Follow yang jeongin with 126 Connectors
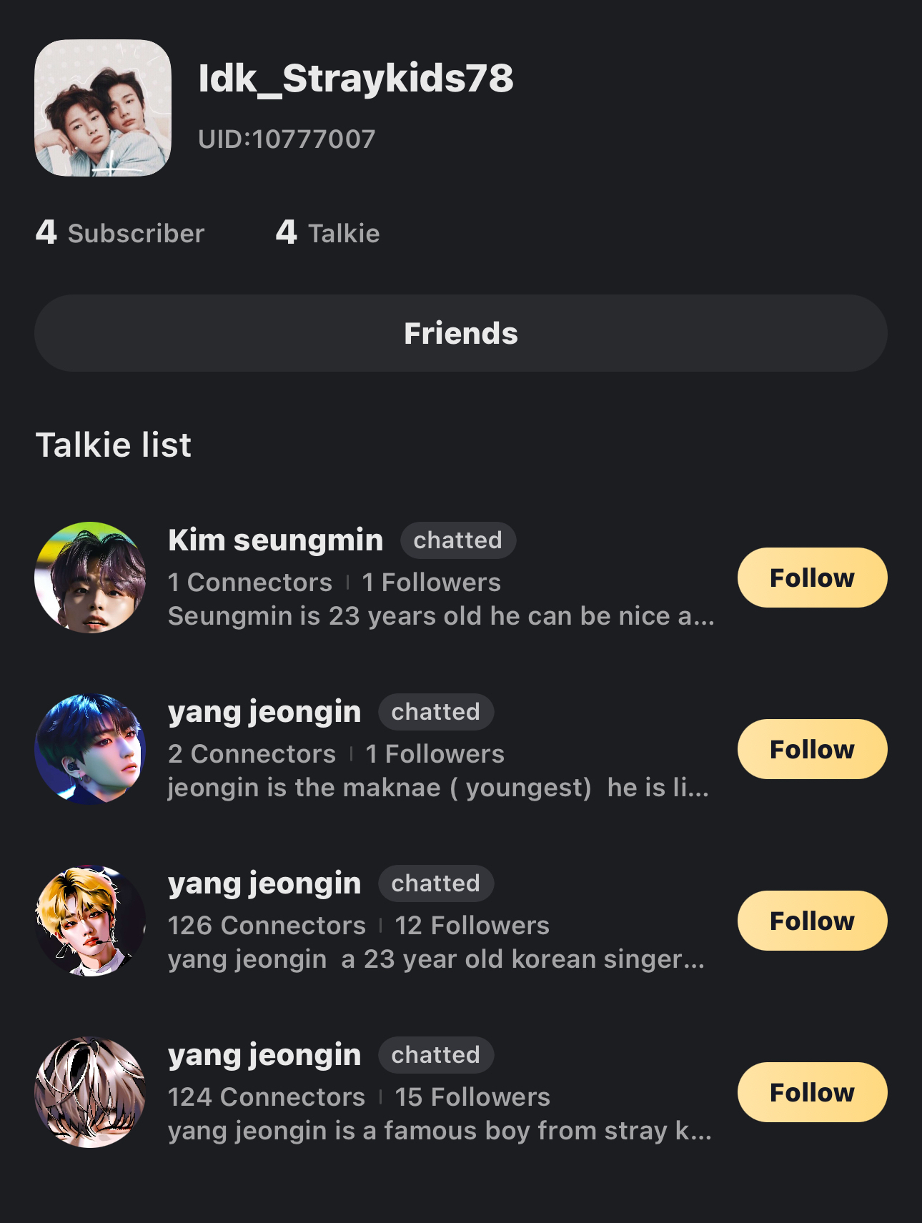The image size is (922, 1223). click(812, 921)
